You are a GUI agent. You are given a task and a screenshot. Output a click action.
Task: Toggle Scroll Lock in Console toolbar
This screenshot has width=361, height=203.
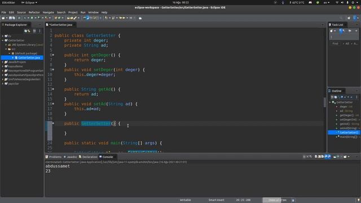[319, 157]
